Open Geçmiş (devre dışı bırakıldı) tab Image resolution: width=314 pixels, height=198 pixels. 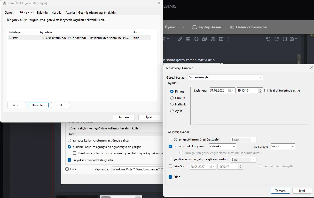pyautogui.click(x=97, y=13)
